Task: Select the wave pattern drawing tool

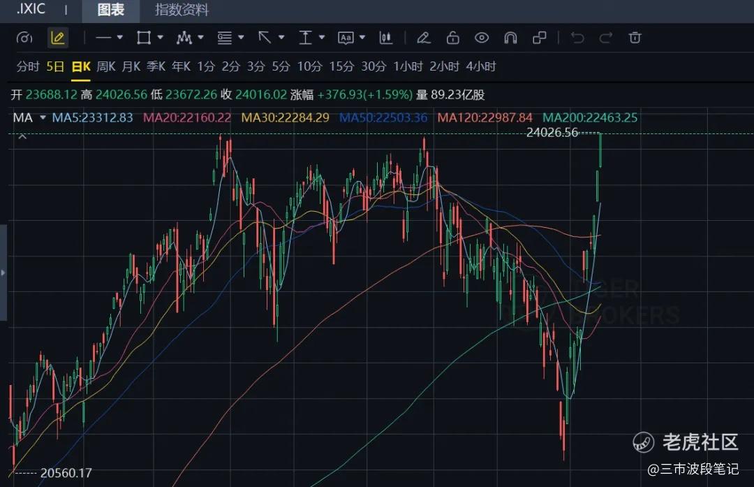Action: point(184,38)
